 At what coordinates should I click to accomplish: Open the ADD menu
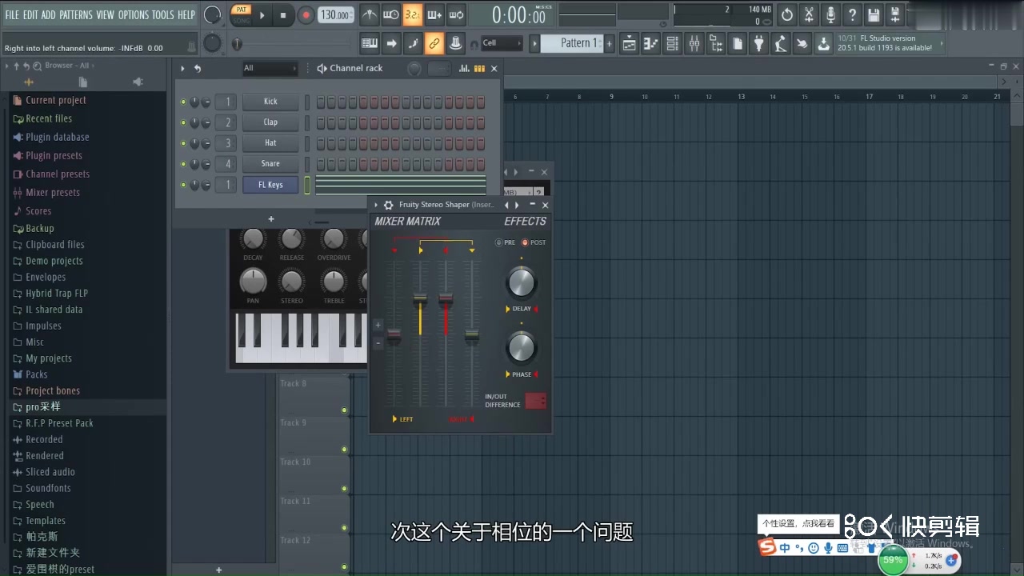coord(49,14)
